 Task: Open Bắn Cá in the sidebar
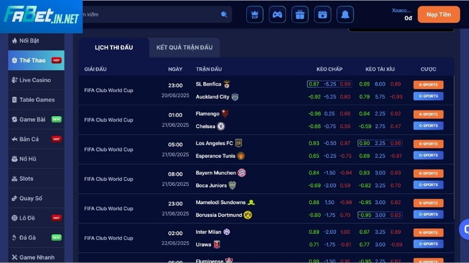coord(36,139)
